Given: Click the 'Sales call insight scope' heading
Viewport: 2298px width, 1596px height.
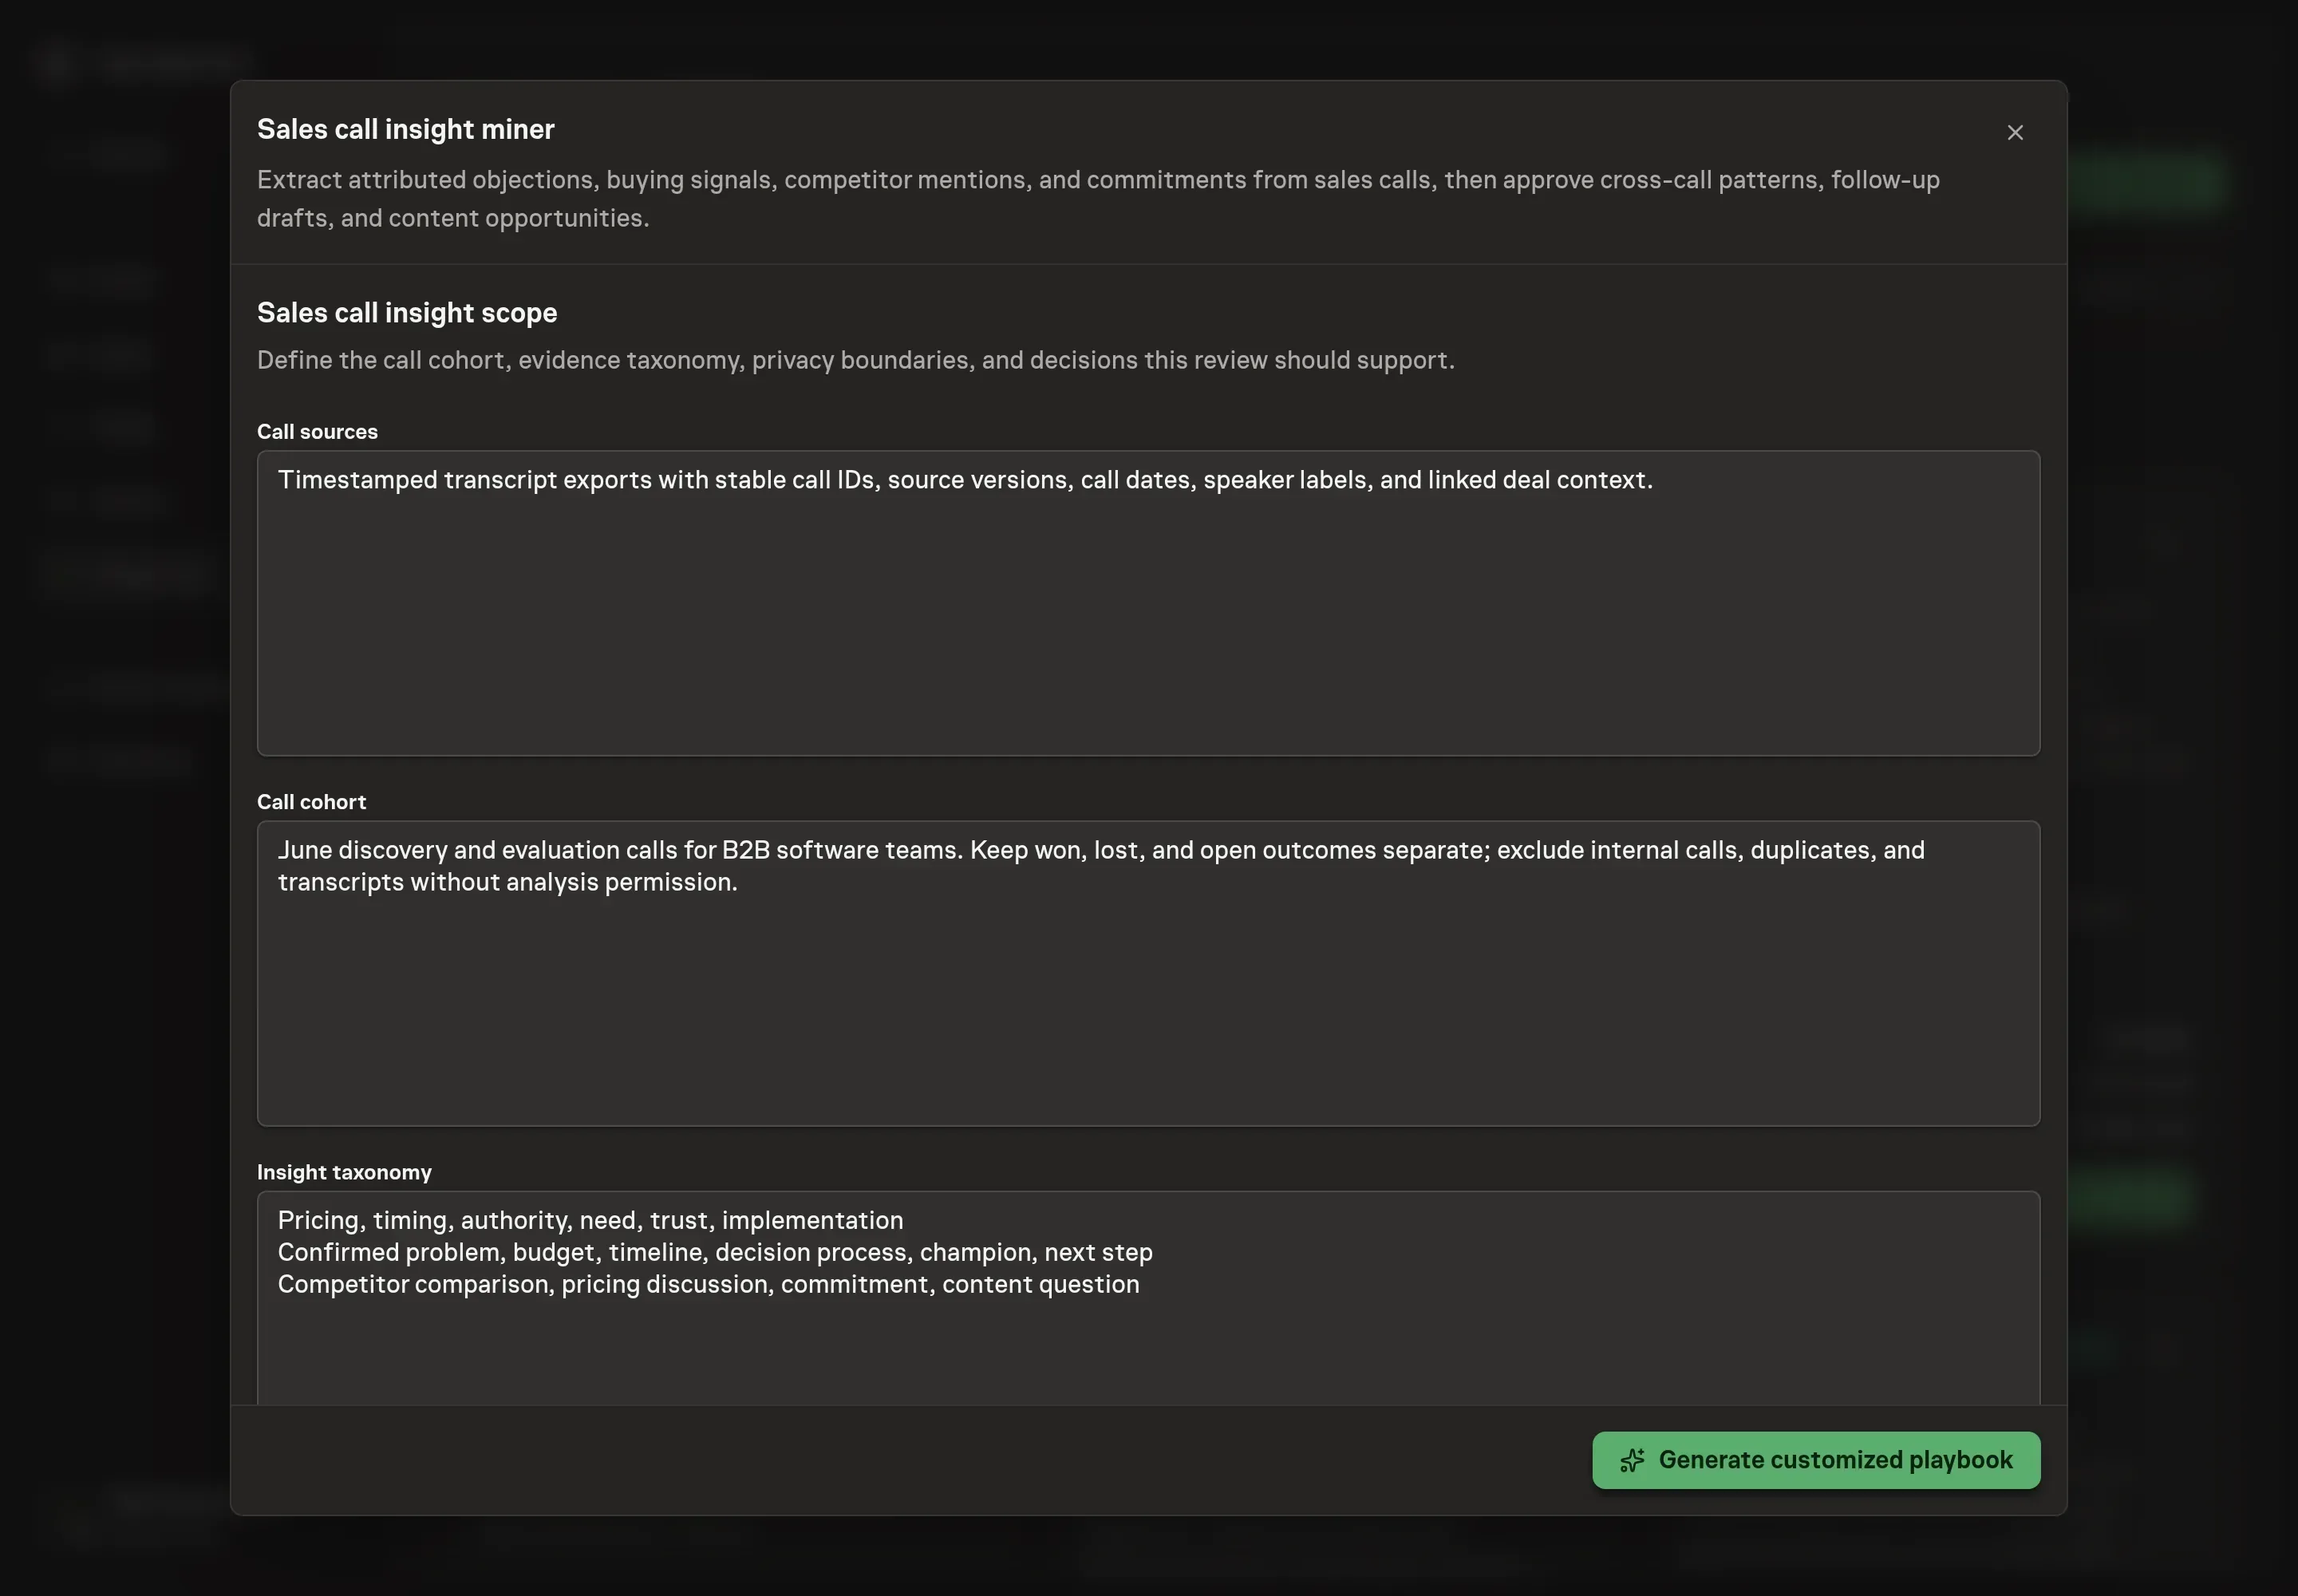Looking at the screenshot, I should [407, 312].
